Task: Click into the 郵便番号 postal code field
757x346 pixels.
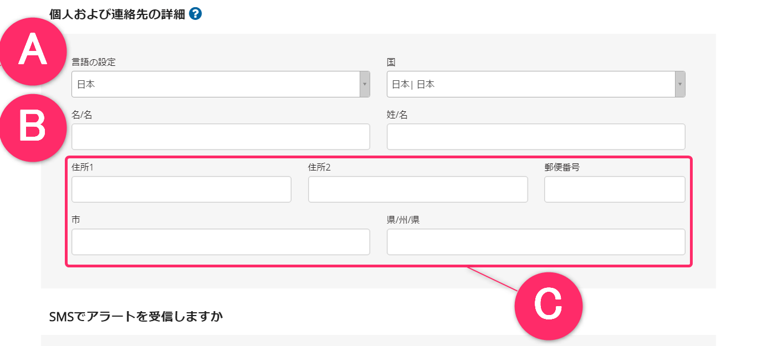Action: tap(615, 189)
